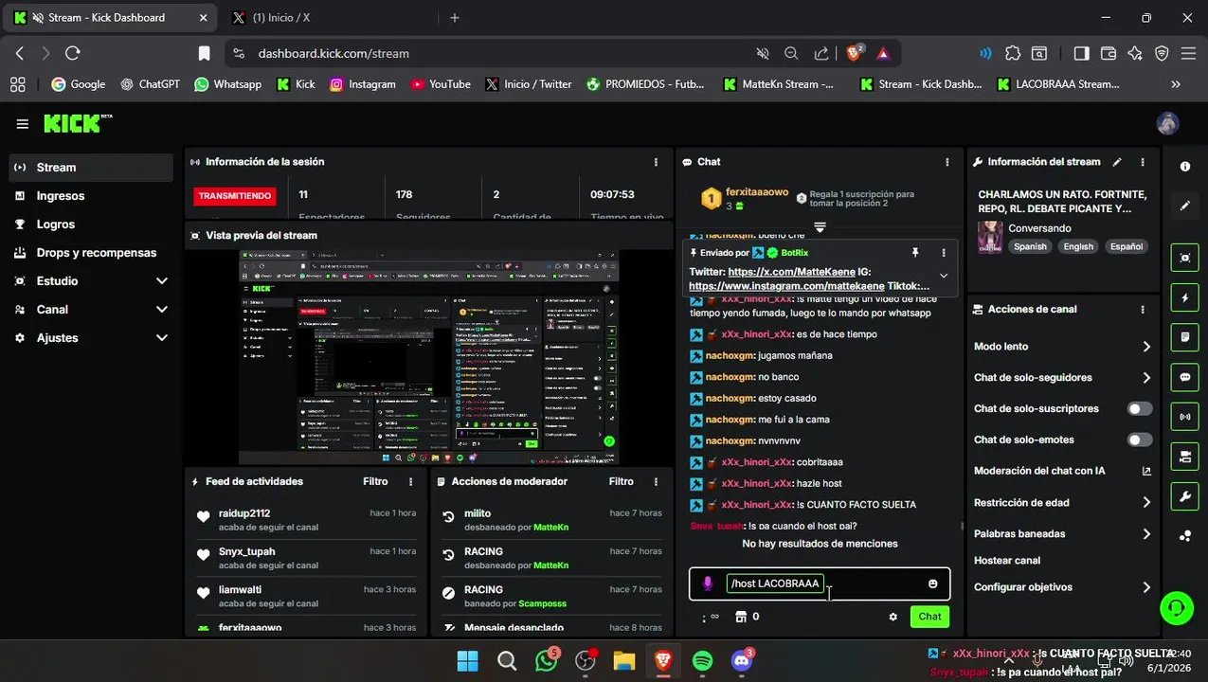This screenshot has width=1208, height=682.
Task: Select Stream in left sidebar
Action: [x=91, y=168]
